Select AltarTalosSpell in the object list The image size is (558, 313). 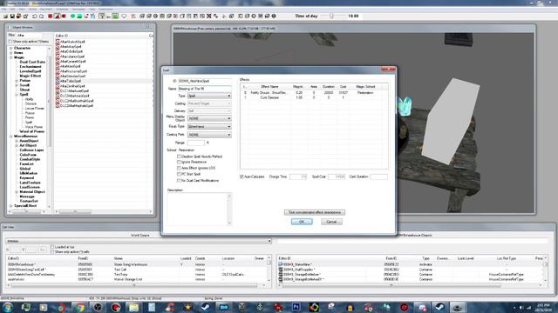pos(71,81)
